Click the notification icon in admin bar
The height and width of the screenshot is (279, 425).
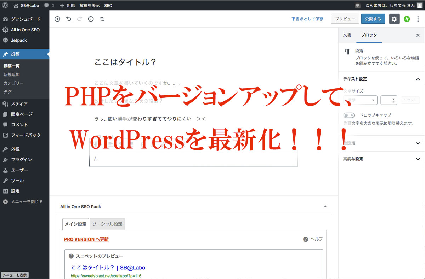click(358, 5)
